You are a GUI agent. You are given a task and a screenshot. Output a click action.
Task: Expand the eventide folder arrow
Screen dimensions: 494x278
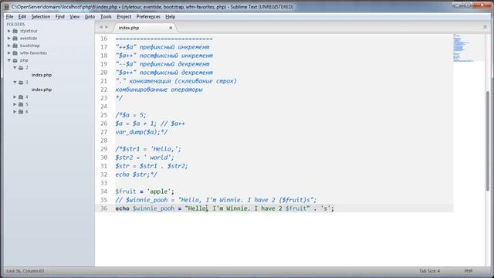[x=9, y=38]
